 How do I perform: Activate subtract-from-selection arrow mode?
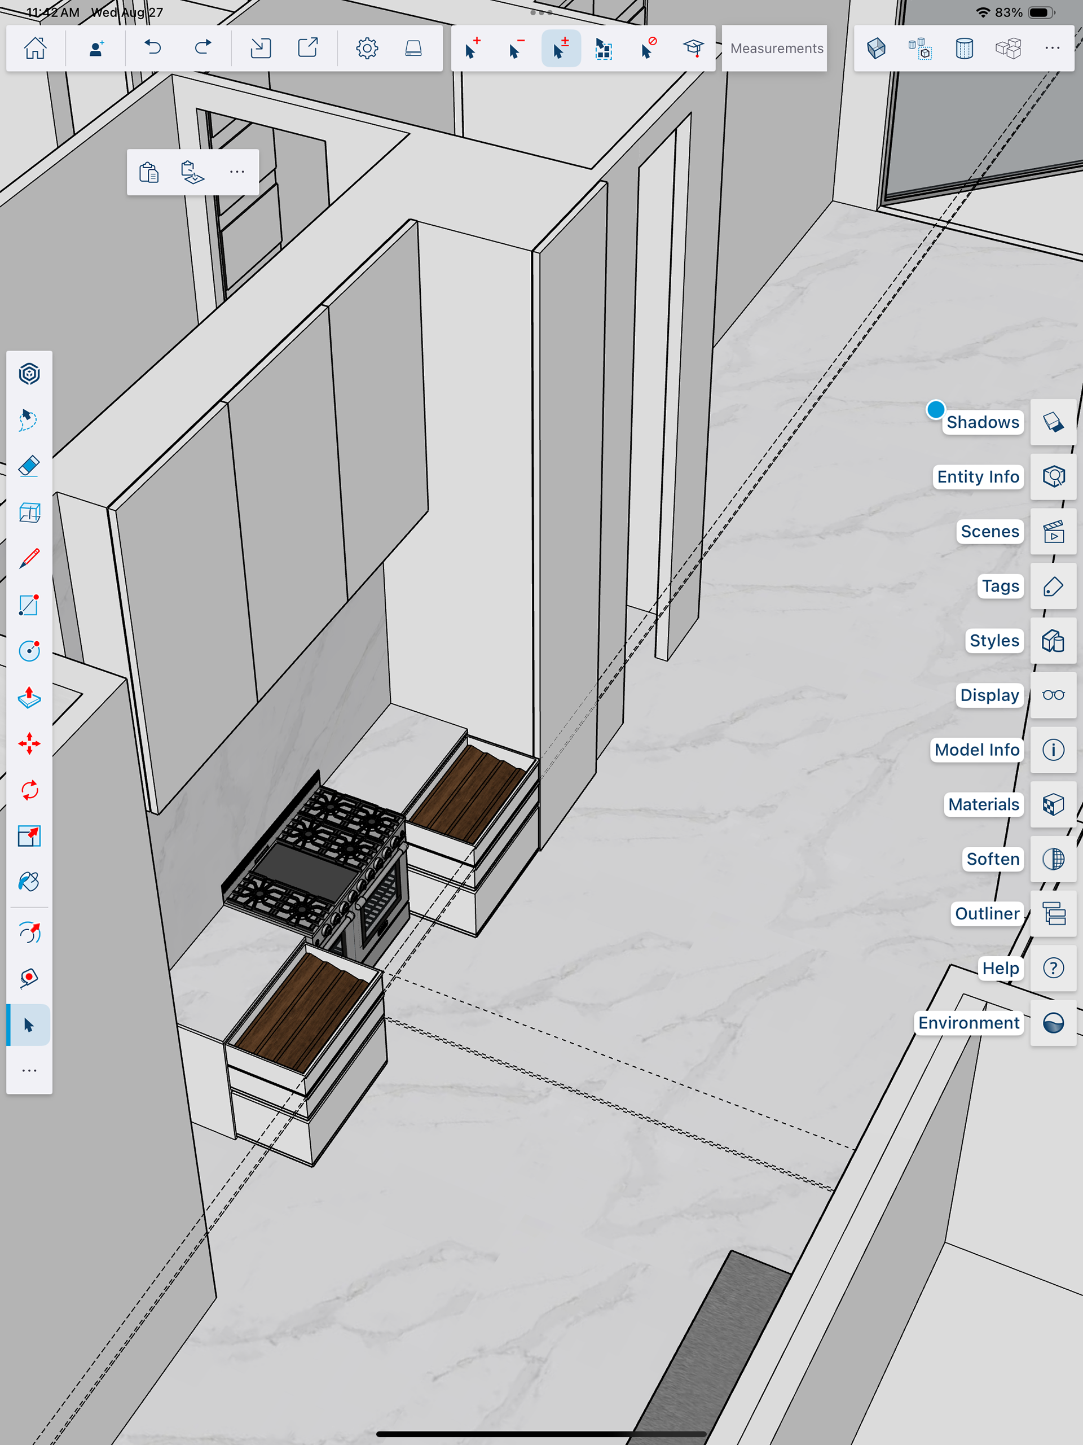click(x=516, y=49)
